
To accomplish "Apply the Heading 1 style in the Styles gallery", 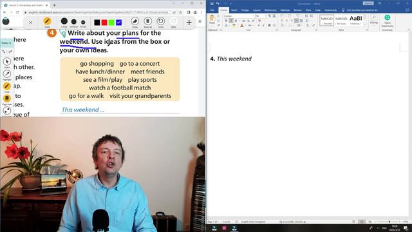I will [355, 20].
